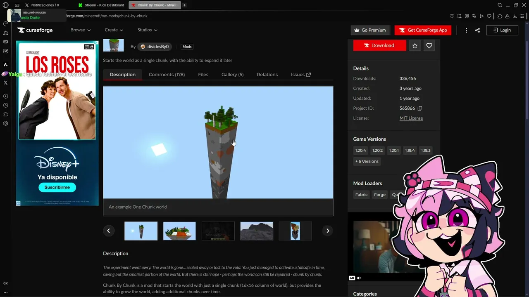Open the browser profile account icon

[x=508, y=16]
